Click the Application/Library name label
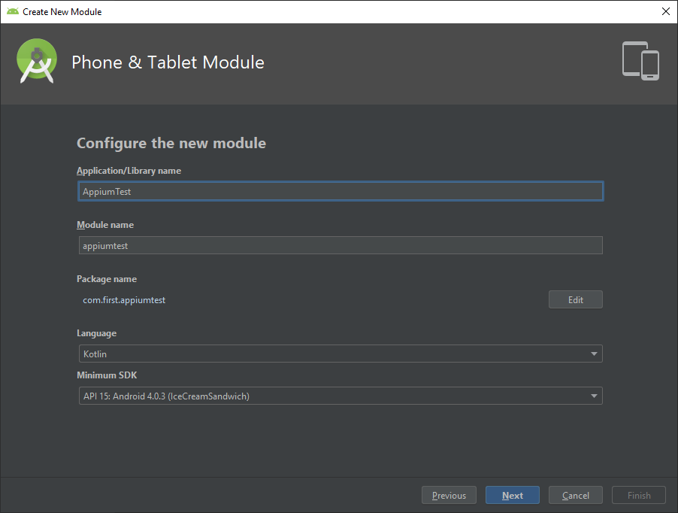 [x=129, y=171]
